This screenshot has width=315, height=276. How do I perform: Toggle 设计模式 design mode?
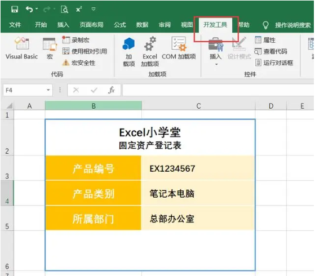point(239,48)
